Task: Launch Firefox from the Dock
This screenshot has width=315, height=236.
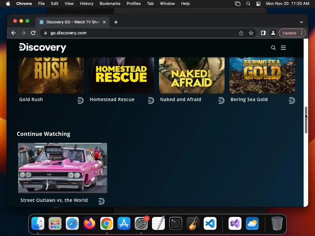Action: tap(90, 223)
